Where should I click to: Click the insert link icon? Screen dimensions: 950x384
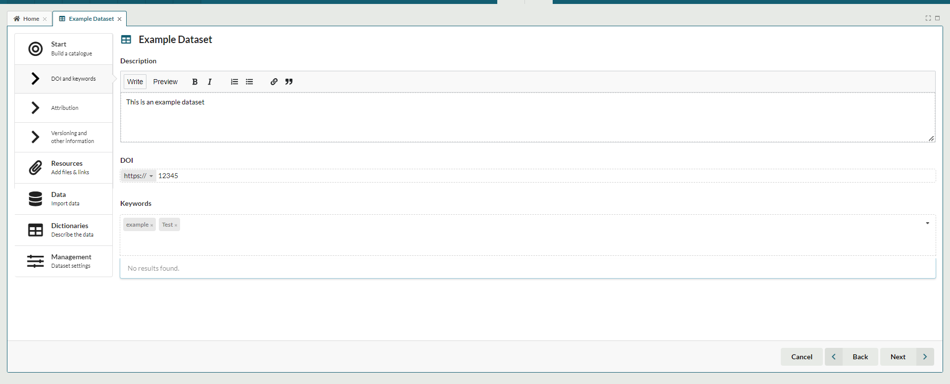(274, 82)
